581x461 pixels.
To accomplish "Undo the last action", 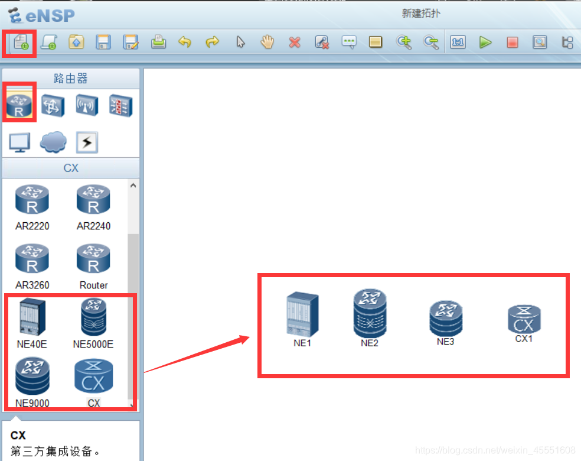I will tap(185, 42).
